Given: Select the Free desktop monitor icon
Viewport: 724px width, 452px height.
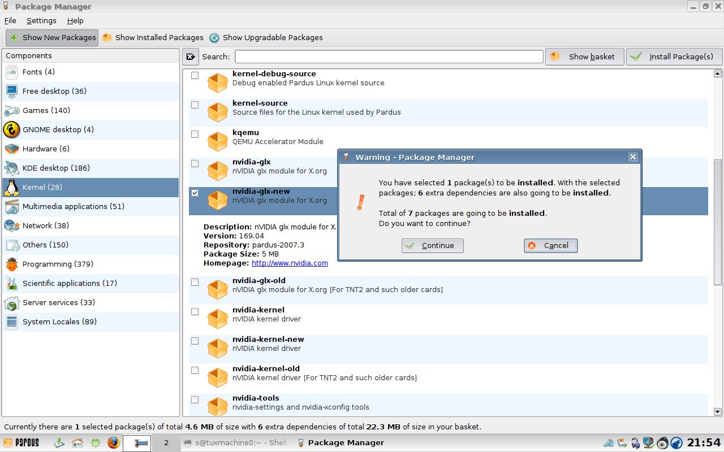Looking at the screenshot, I should click(12, 92).
